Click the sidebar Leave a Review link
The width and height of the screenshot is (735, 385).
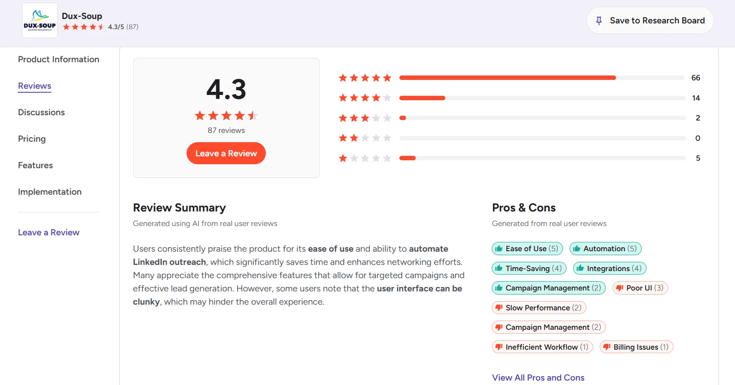coord(49,233)
